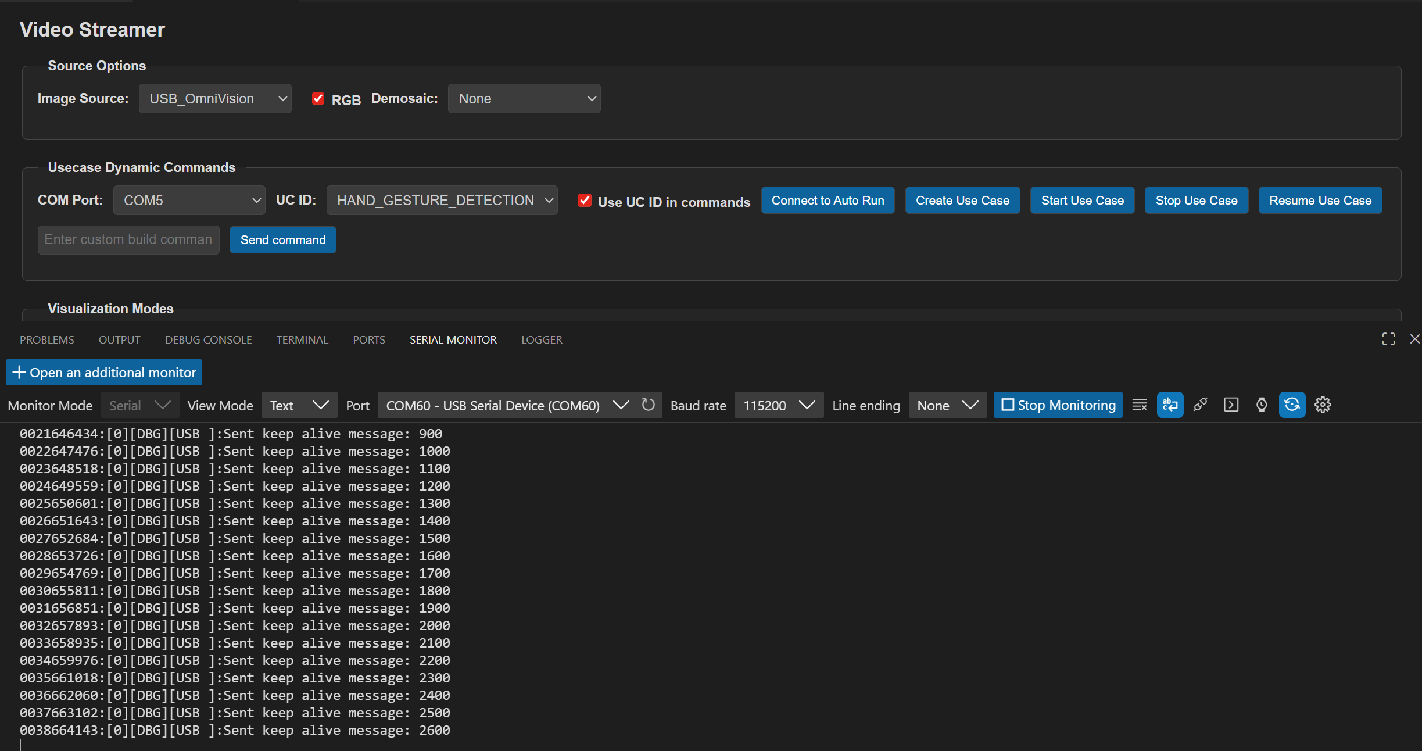Switch to the PORTS tab
This screenshot has width=1422, height=751.
point(369,339)
